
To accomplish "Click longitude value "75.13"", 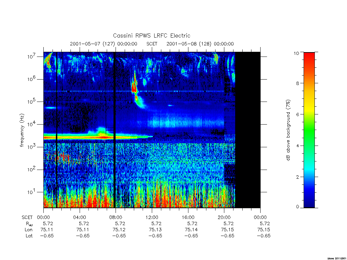I will pos(155,230).
